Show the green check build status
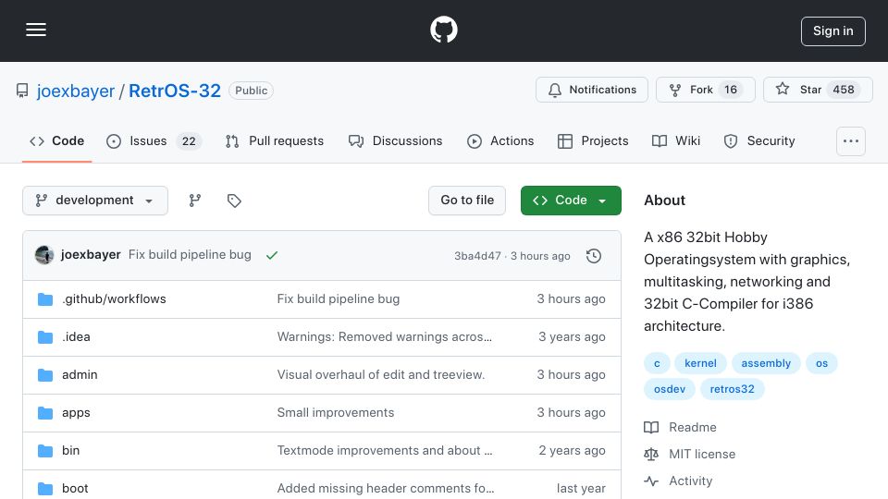The height and width of the screenshot is (499, 888). (272, 255)
